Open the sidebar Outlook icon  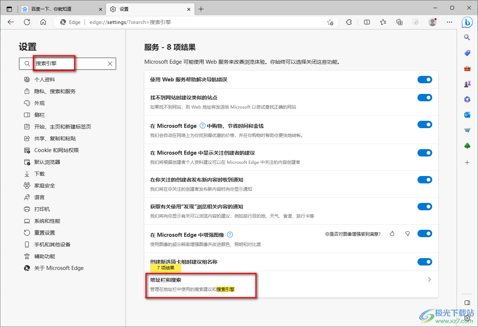[467, 115]
